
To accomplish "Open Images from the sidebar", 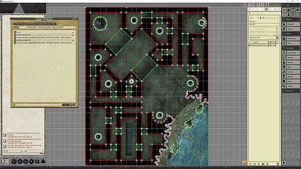I will (293, 57).
